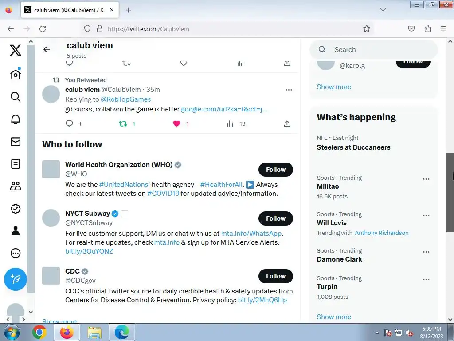Open Explore search icon in sidebar
This screenshot has width=454, height=341.
(x=16, y=96)
